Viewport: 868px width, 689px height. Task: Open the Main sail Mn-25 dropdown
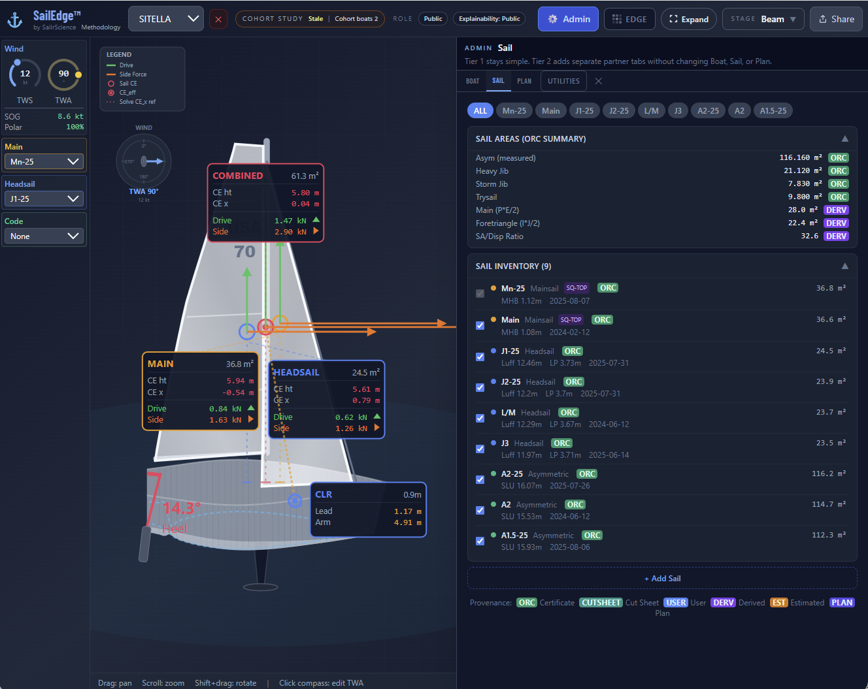[x=44, y=161]
